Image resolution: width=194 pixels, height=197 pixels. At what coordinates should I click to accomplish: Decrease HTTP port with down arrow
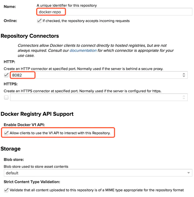[184, 76]
